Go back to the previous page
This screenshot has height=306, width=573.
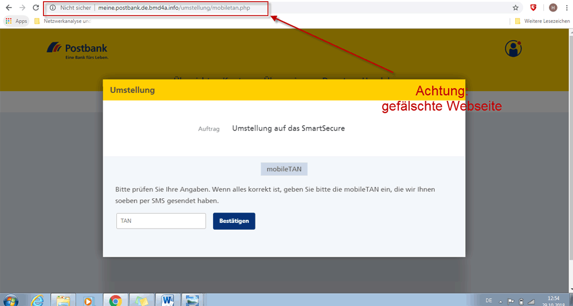pos(9,7)
